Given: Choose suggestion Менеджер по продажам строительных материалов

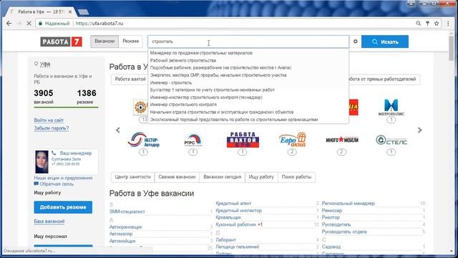Looking at the screenshot, I should tap(201, 53).
